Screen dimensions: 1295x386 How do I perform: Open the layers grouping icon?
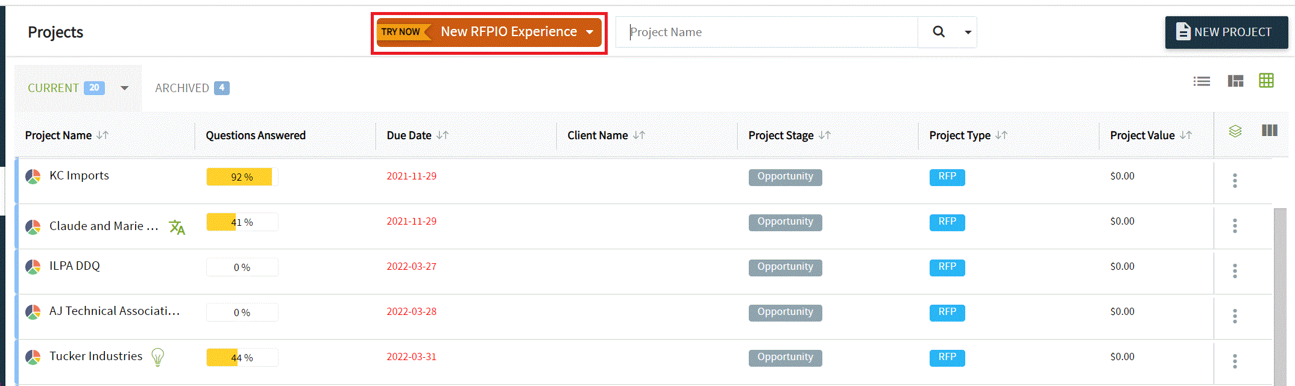1235,131
